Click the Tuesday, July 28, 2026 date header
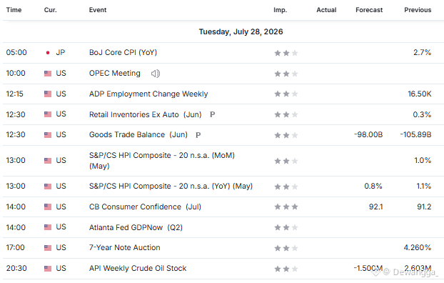The height and width of the screenshot is (283, 444). click(241, 31)
